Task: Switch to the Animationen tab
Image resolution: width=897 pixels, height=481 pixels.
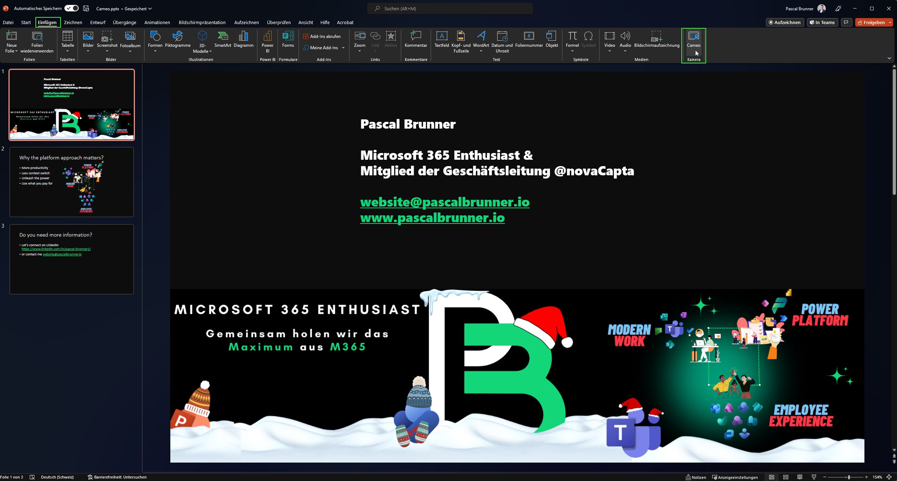Action: pos(157,22)
